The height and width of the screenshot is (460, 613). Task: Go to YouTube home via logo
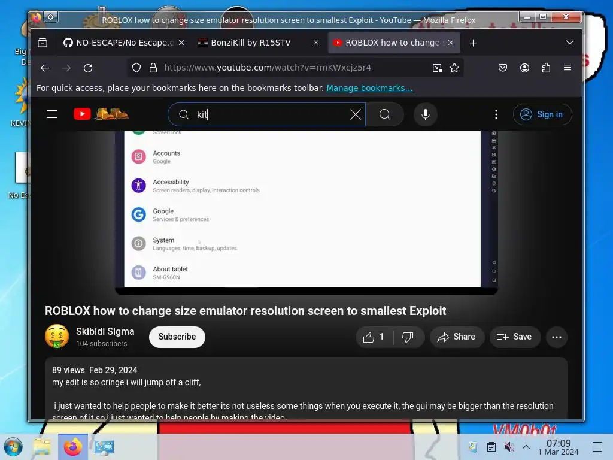pos(101,114)
